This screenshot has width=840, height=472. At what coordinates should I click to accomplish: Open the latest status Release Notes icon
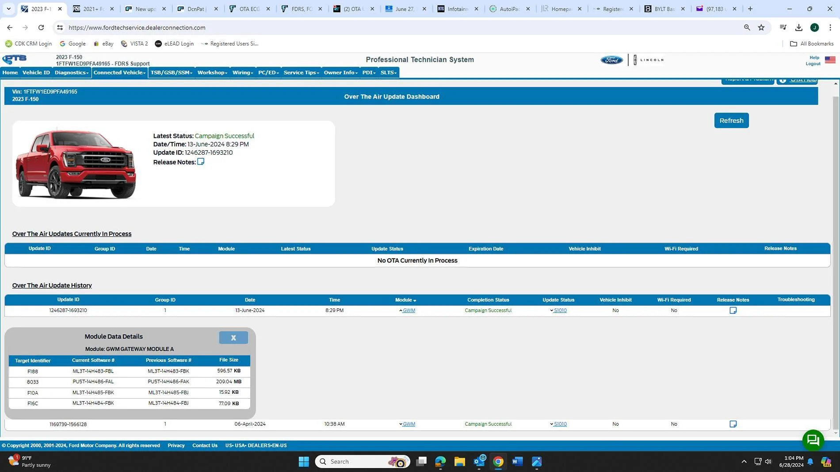pyautogui.click(x=201, y=162)
